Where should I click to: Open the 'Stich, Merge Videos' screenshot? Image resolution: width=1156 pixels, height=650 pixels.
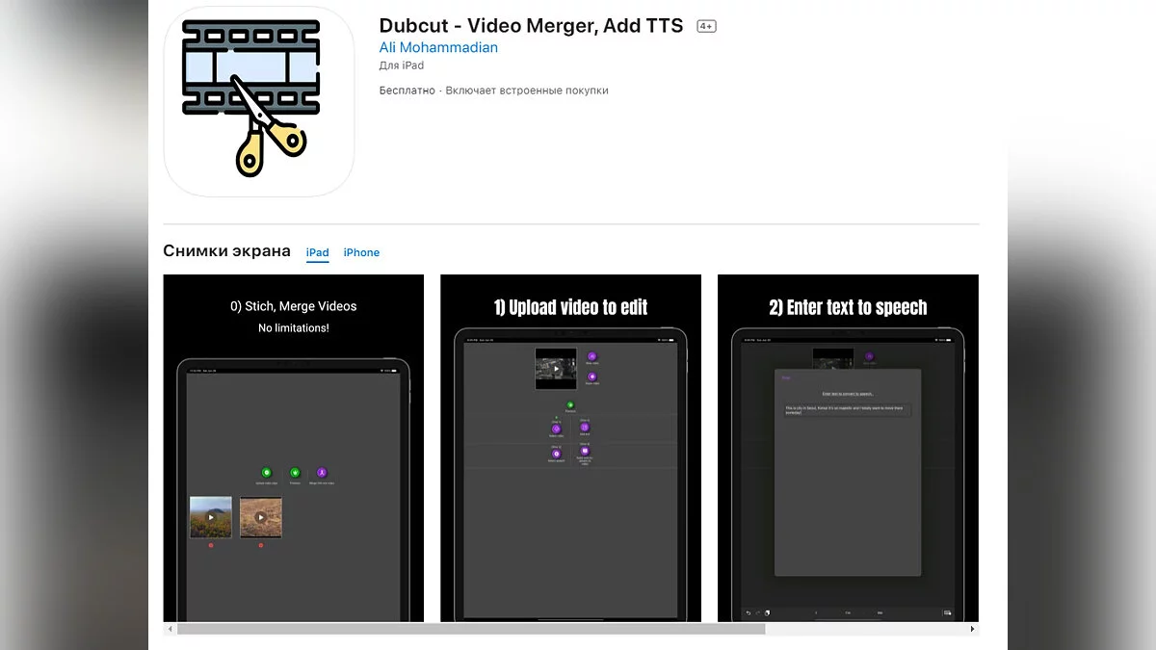click(294, 448)
